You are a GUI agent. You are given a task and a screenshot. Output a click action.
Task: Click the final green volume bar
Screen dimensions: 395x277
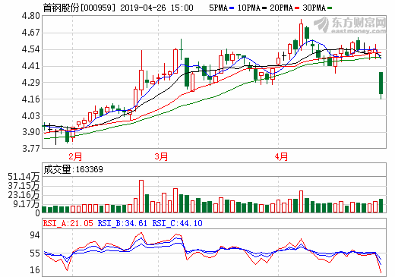(x=381, y=206)
